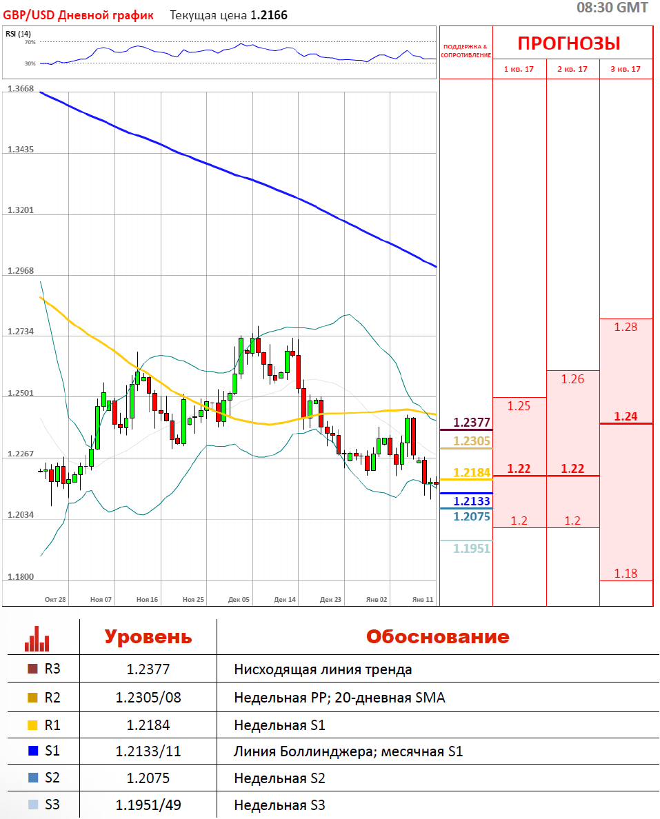Select the 1.2184 level label beside the chart
This screenshot has height=819, width=660.
[472, 472]
